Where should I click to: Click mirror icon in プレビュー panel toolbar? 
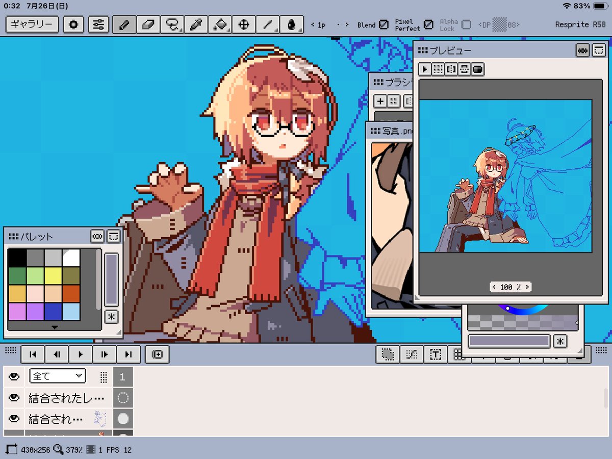(x=451, y=69)
